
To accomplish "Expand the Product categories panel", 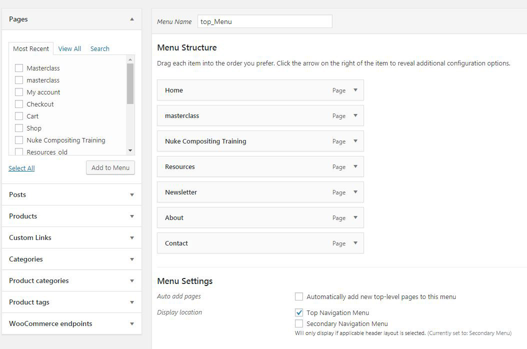I will click(132, 280).
